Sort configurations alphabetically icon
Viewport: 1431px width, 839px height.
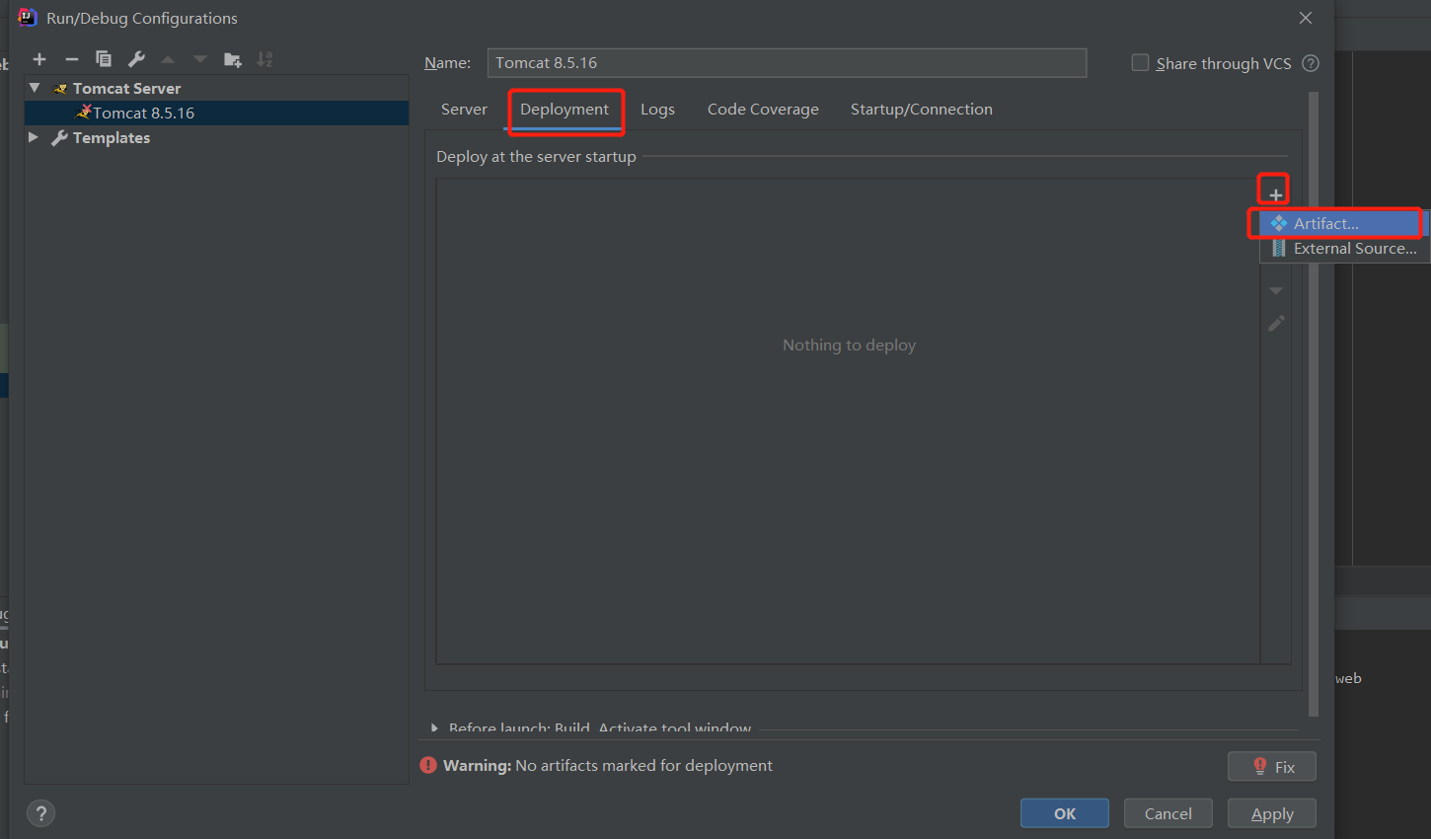[264, 59]
